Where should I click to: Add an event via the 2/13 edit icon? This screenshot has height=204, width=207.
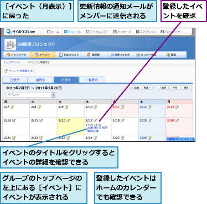point(177,107)
